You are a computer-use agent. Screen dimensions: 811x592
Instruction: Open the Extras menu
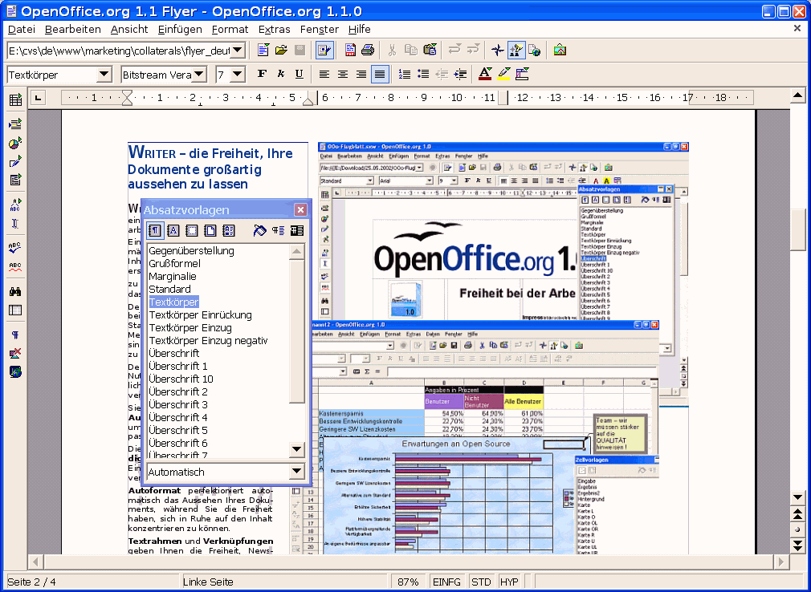click(x=274, y=29)
